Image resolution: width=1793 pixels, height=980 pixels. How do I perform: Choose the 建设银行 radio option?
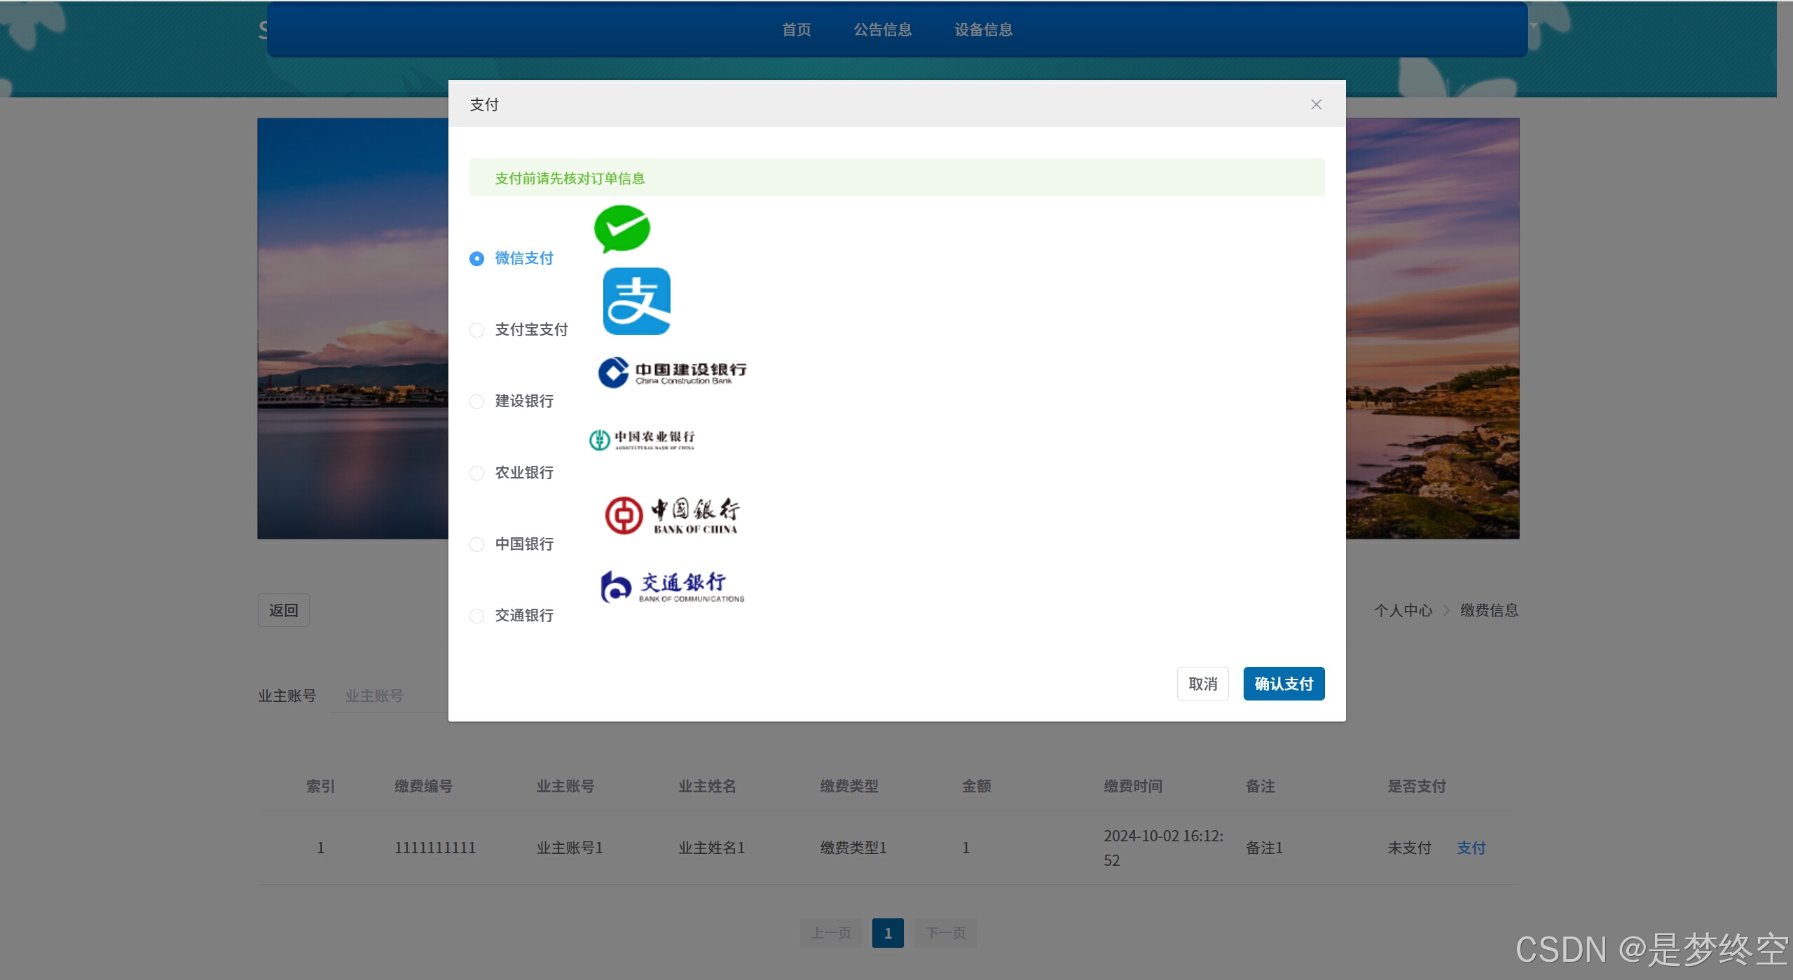tap(476, 401)
